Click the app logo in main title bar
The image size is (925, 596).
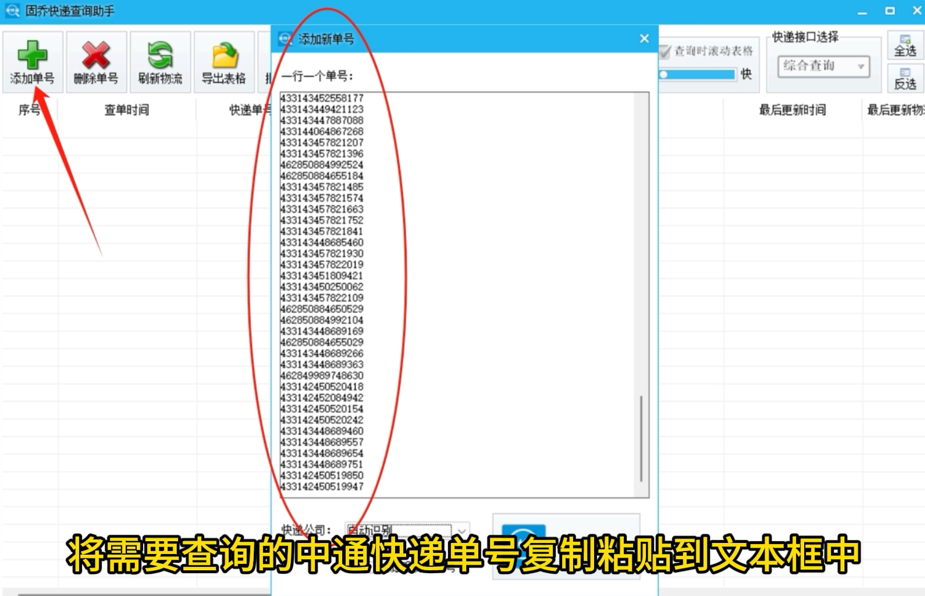pos(12,10)
